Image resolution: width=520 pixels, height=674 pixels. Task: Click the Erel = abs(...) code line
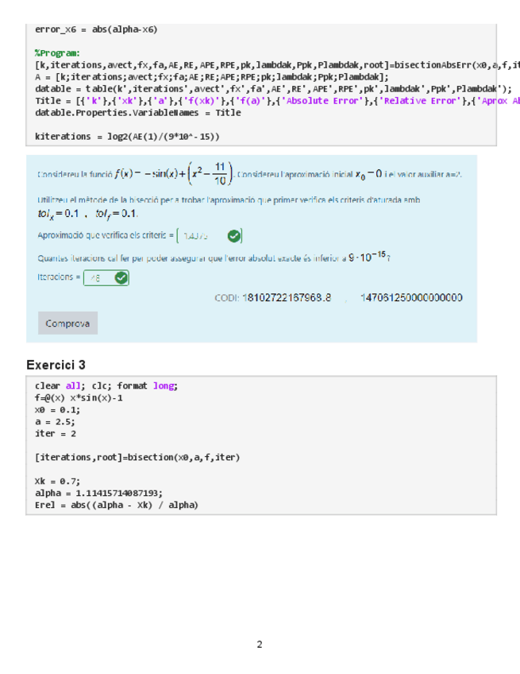(116, 505)
